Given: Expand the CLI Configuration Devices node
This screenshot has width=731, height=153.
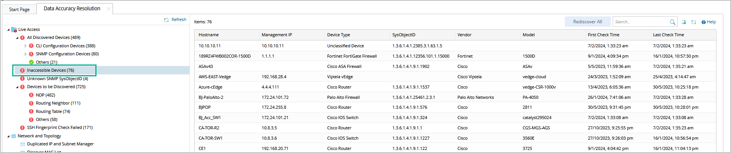Looking at the screenshot, I should point(26,46).
